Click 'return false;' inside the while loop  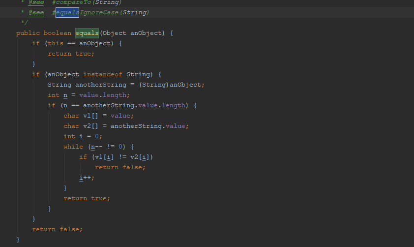(120, 167)
